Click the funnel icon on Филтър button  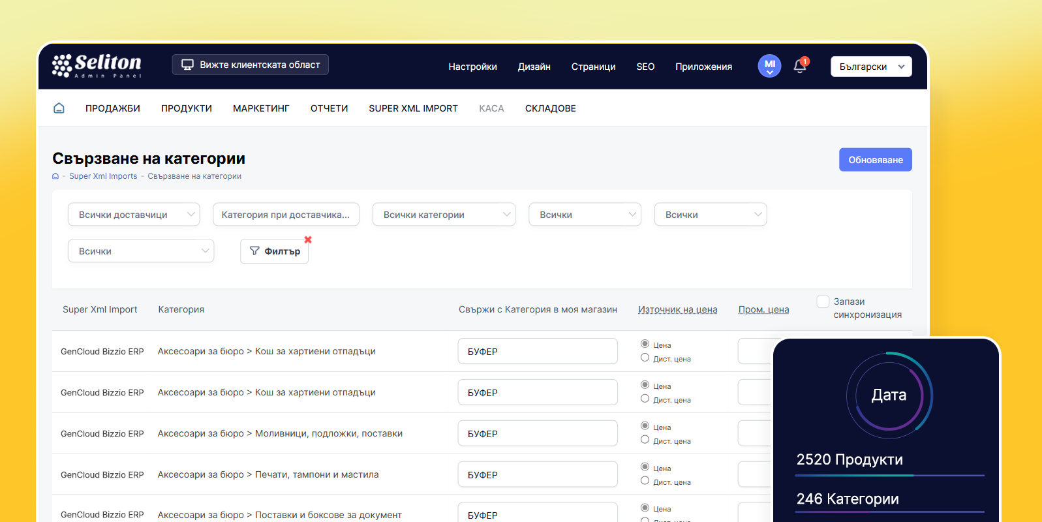[x=254, y=251]
